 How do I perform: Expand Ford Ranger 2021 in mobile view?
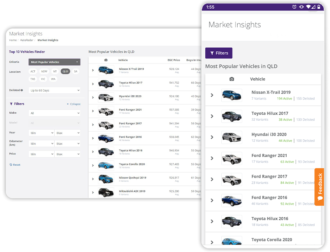point(212,158)
